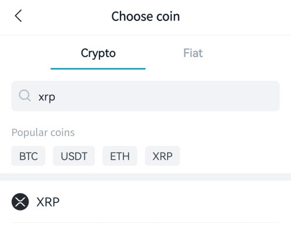Tap the magnifier search icon
The image size is (291, 239).
pyautogui.click(x=25, y=95)
